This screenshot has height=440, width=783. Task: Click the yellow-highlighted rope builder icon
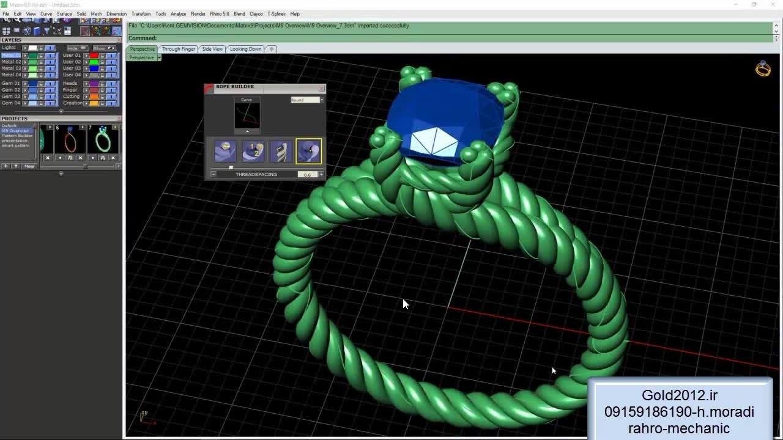[308, 151]
